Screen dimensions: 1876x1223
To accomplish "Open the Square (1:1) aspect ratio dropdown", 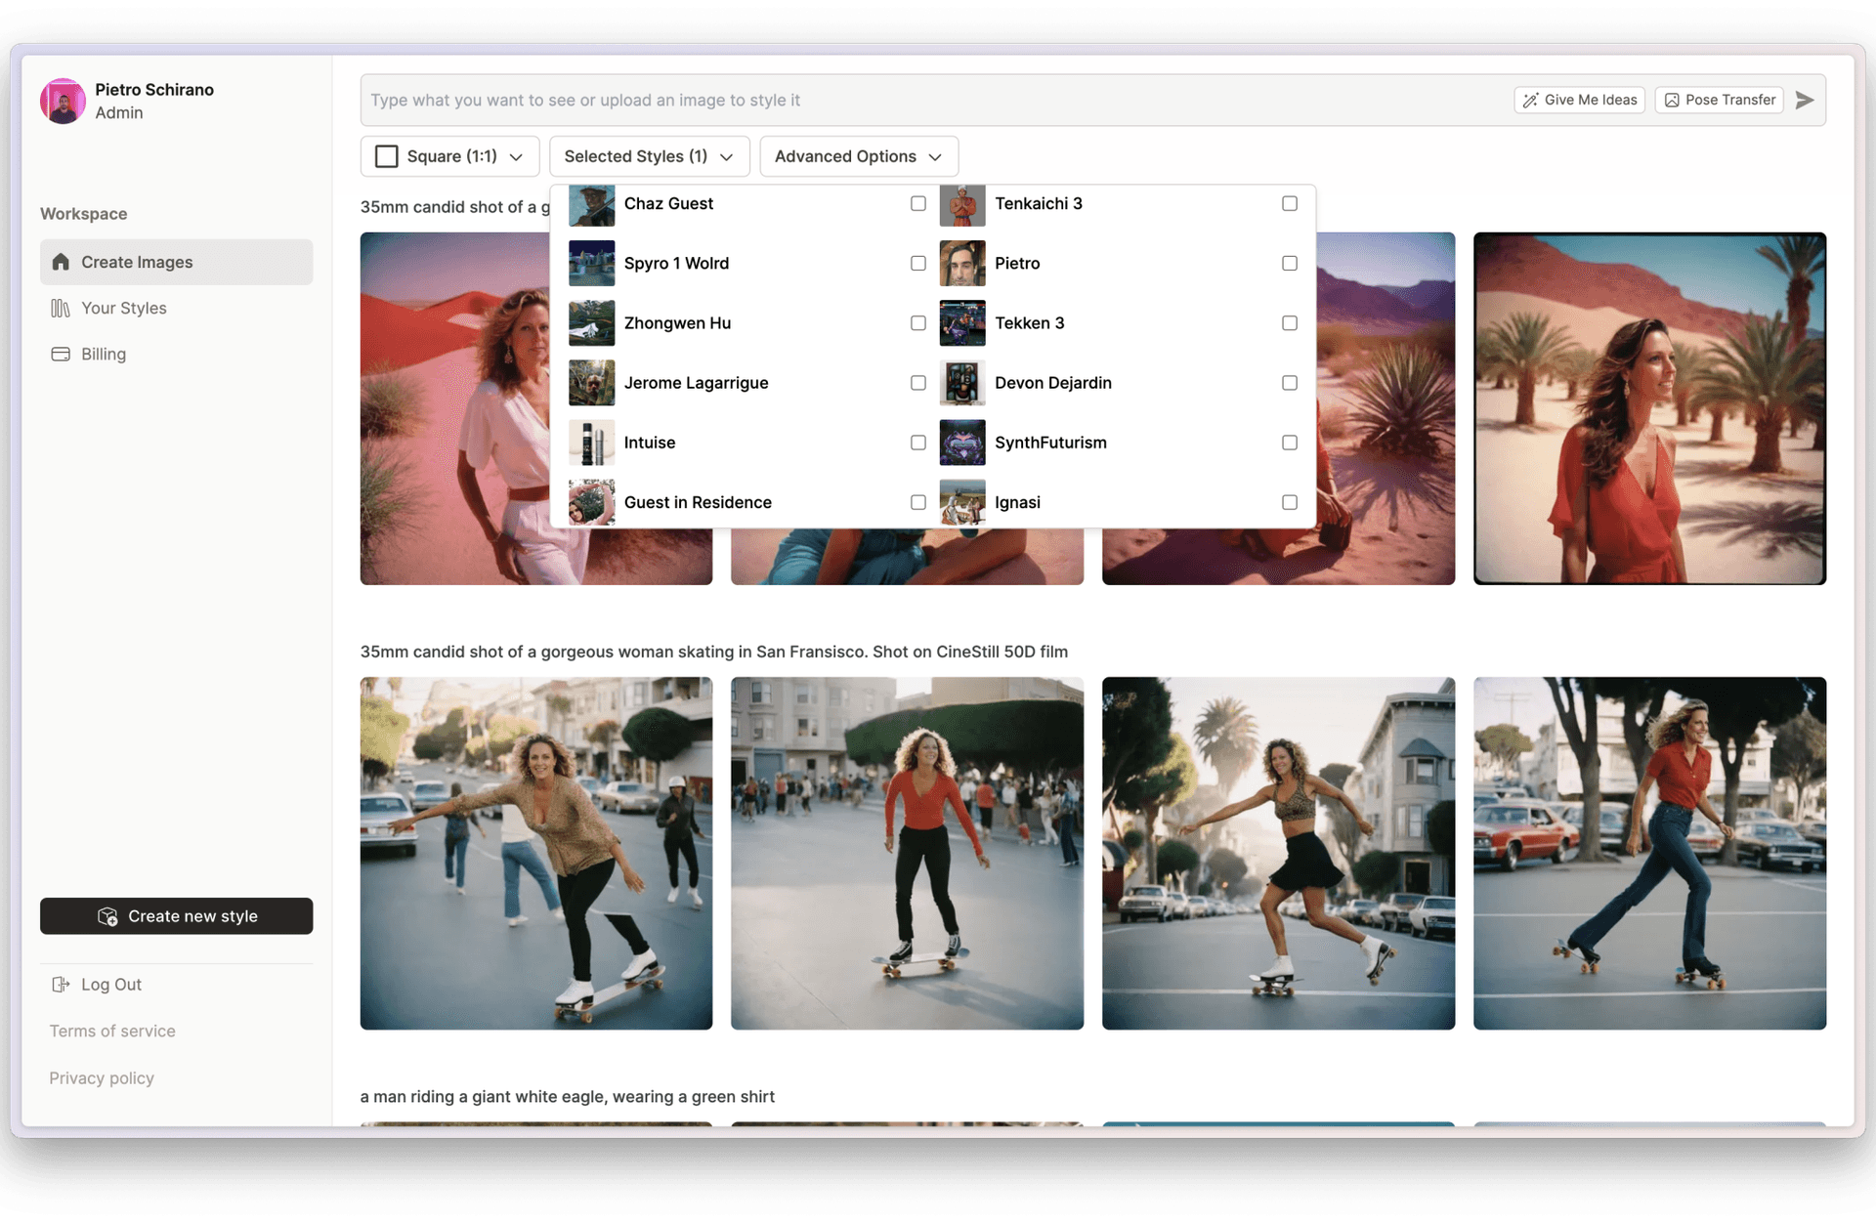I will click(449, 156).
